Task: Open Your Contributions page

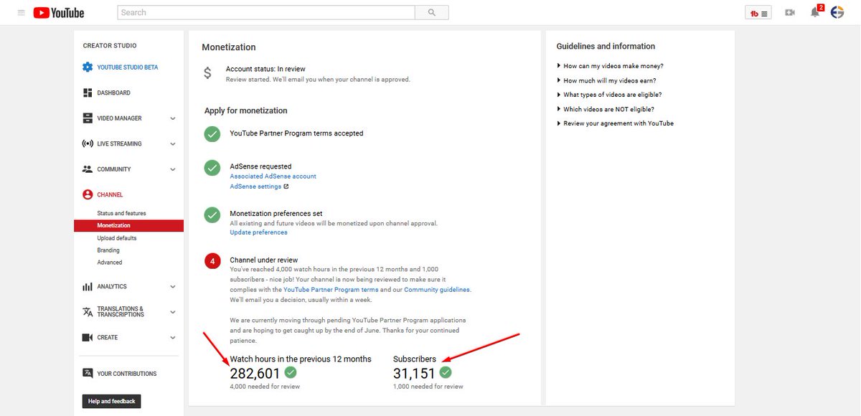Action: (127, 374)
